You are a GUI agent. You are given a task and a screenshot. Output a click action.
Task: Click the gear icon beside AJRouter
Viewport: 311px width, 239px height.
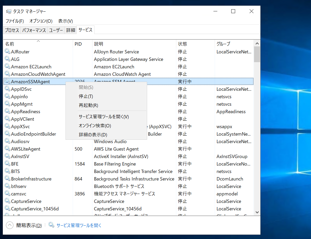7,52
